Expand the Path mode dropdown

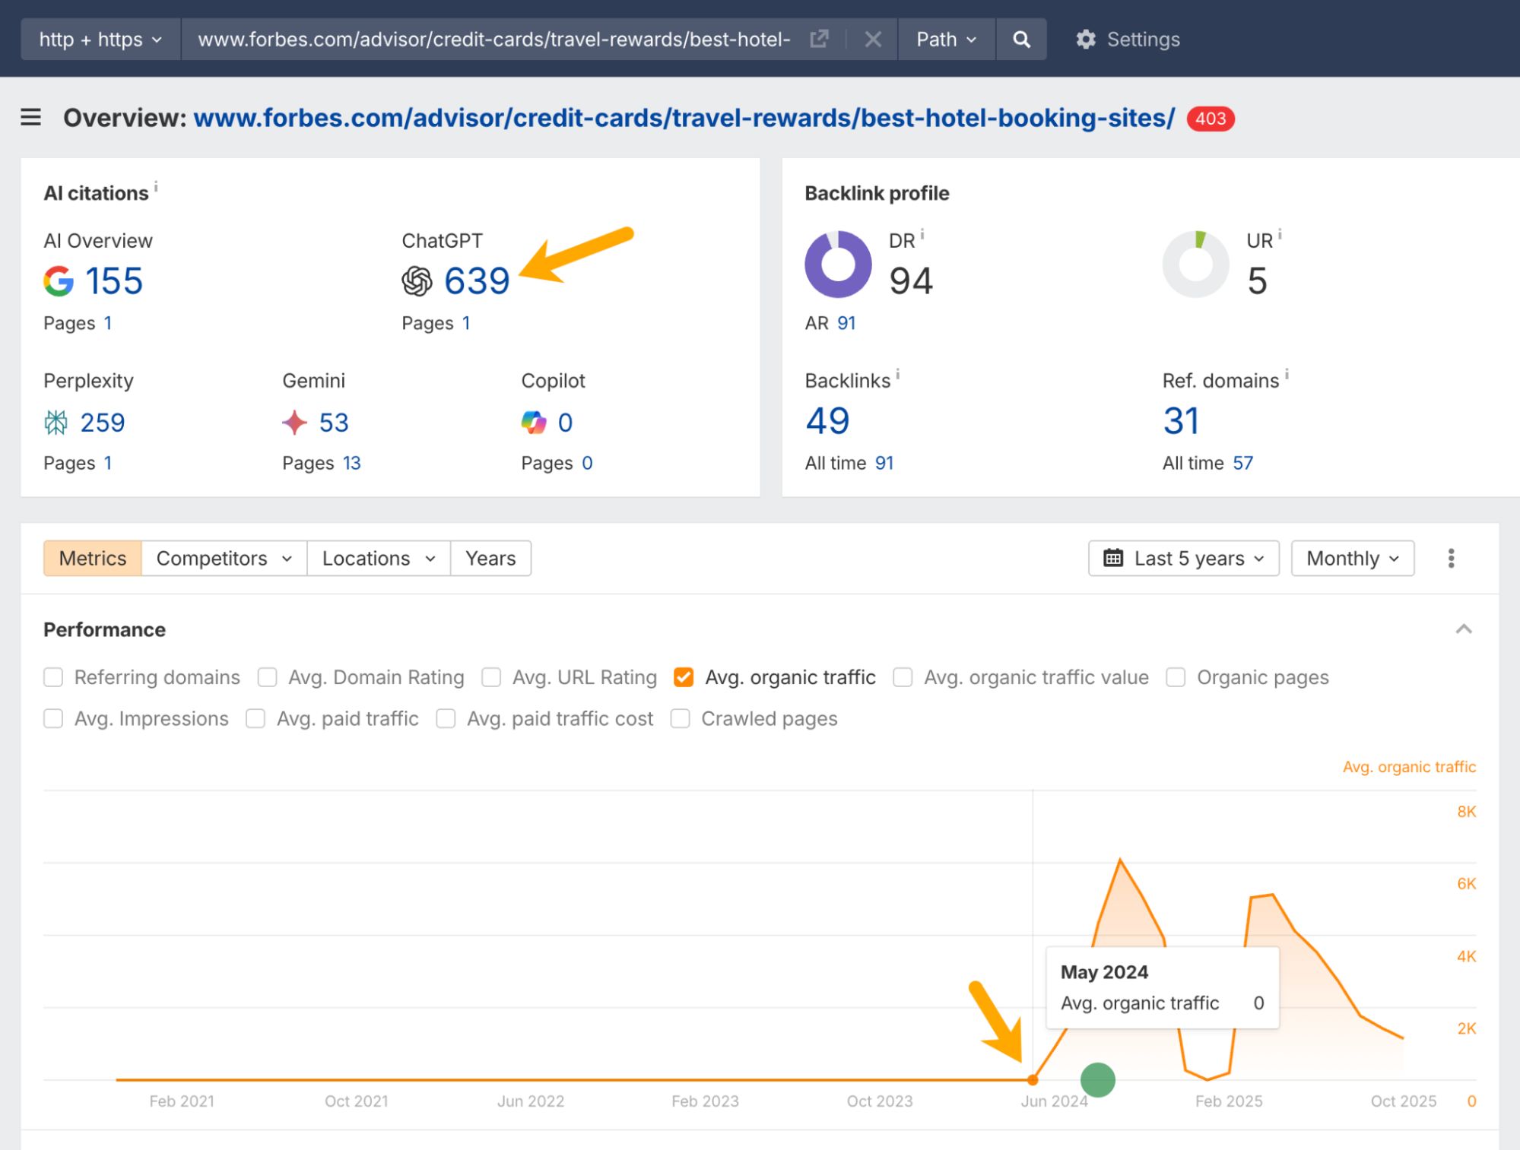945,39
